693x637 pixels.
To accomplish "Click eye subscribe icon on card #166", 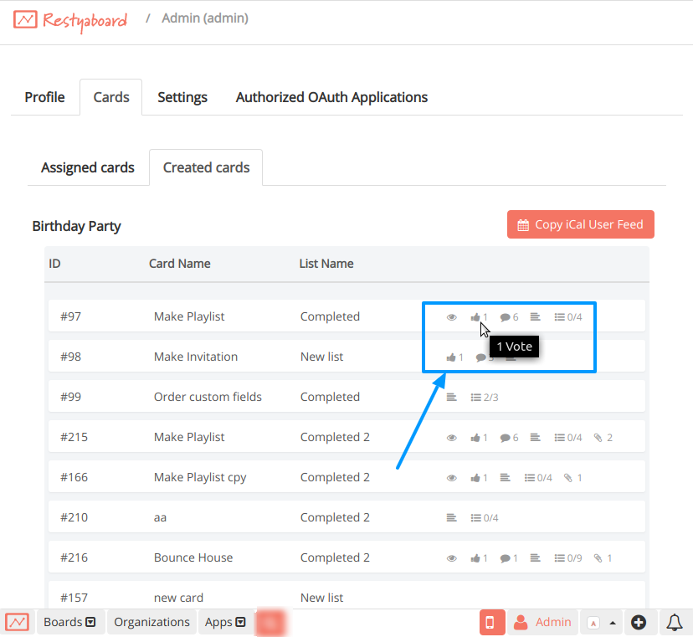I will tap(451, 478).
